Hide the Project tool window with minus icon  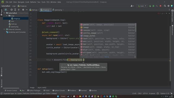[27, 10]
